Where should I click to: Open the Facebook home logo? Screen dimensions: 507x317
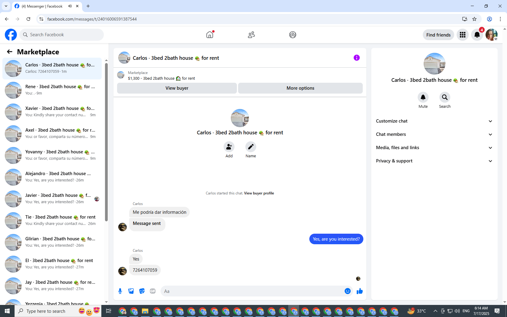click(x=11, y=35)
